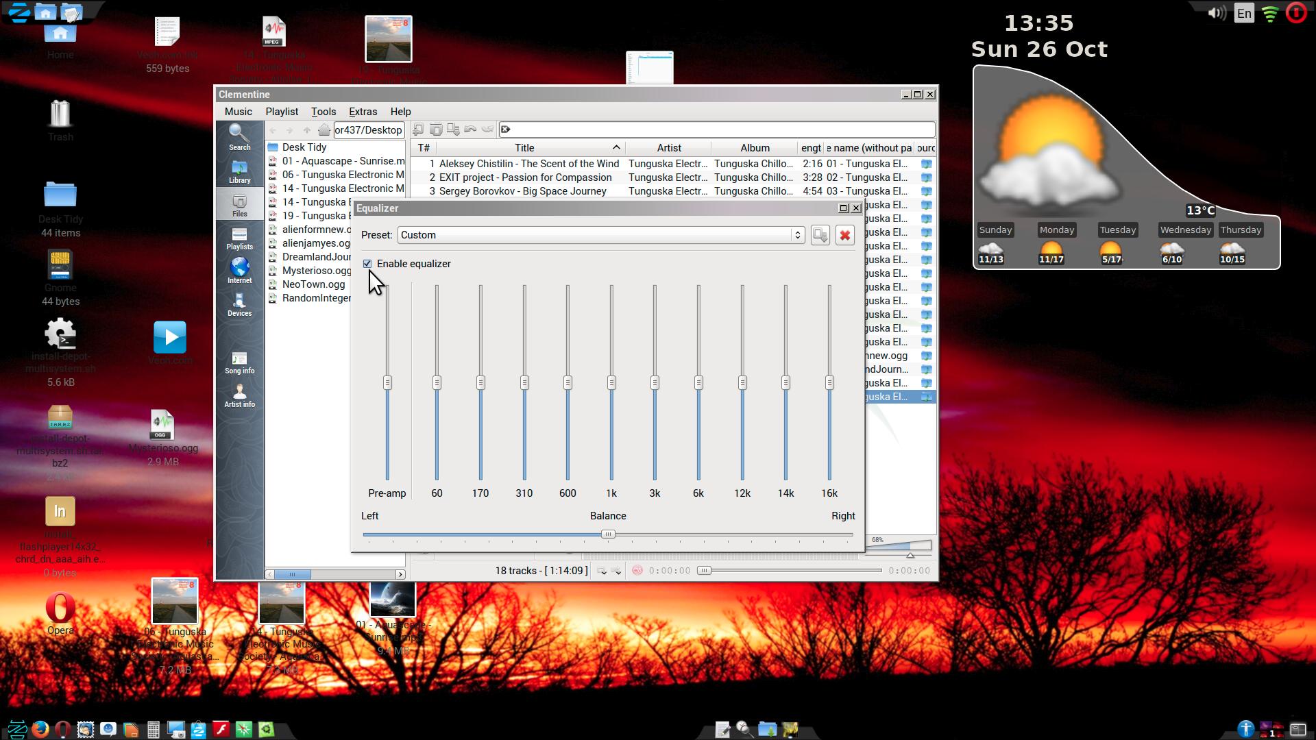Open the Desk Tidy folder in file list
Image resolution: width=1316 pixels, height=740 pixels.
[304, 147]
